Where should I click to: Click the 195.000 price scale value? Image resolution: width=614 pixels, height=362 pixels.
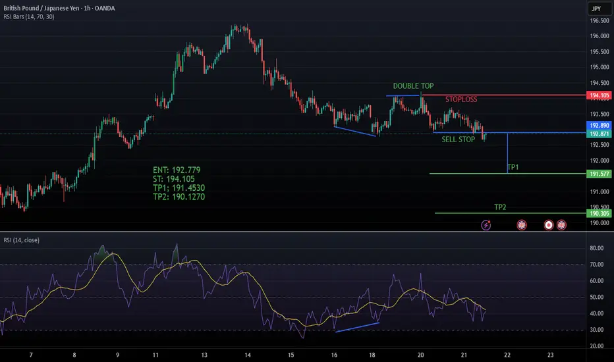click(600, 67)
